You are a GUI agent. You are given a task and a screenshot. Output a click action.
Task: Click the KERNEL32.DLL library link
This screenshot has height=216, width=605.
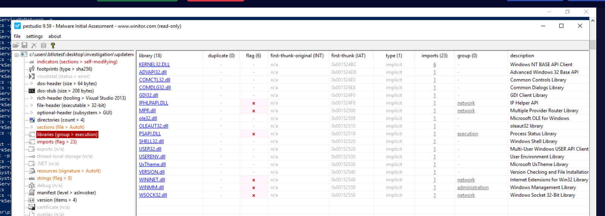(x=154, y=65)
